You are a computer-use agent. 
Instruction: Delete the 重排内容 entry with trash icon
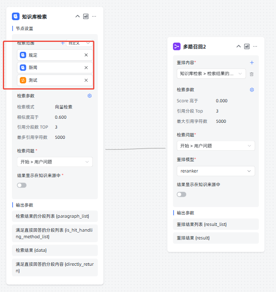252,74
